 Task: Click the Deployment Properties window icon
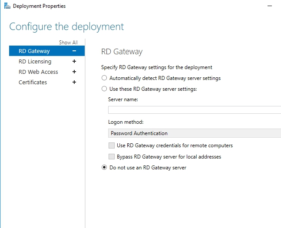[x=6, y=6]
